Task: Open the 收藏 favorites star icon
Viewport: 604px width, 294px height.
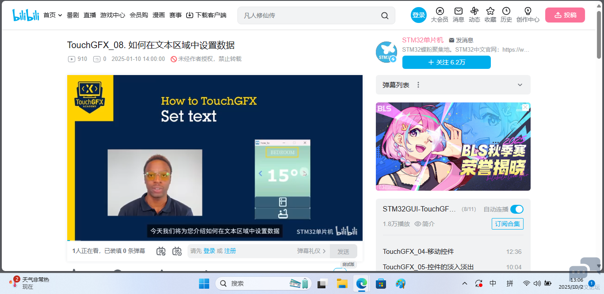Action: [490, 15]
